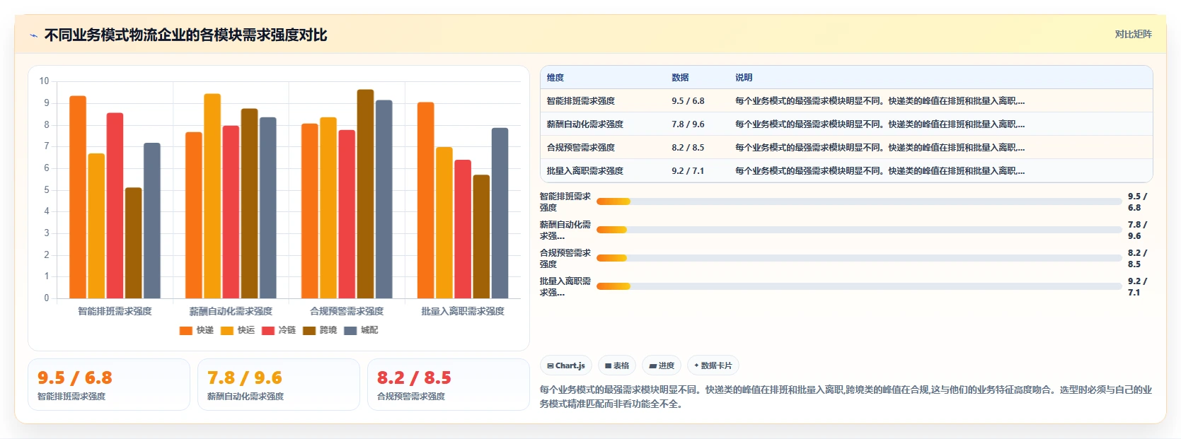1181x439 pixels.
Task: Click the 进度 tag
Action: coord(662,365)
